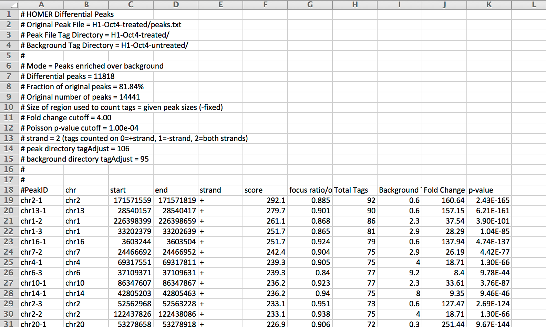
Task: Click start value 171571559
Action: pyautogui.click(x=131, y=200)
